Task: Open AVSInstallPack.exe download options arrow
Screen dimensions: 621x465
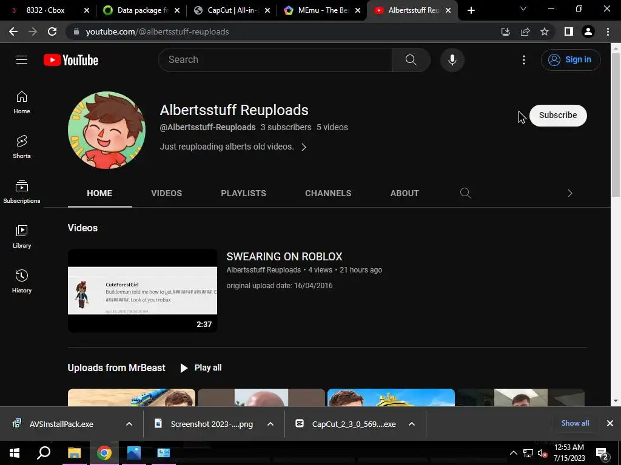Action: pyautogui.click(x=129, y=424)
